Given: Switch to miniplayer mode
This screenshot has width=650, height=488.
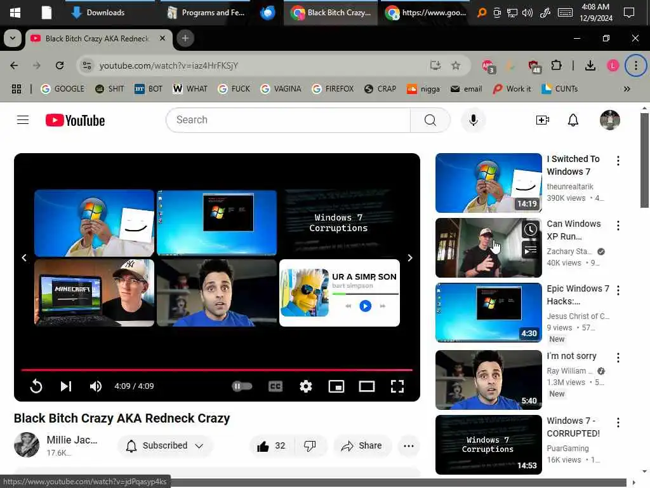Looking at the screenshot, I should point(336,386).
